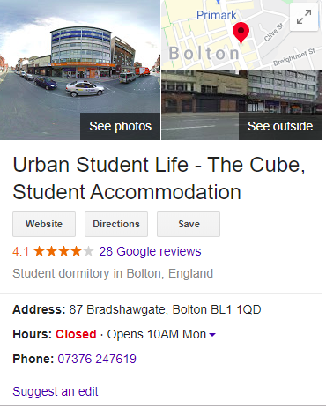Viewport: 326px width, 408px height.
Task: Expand the map to full view
Action: coord(304,17)
